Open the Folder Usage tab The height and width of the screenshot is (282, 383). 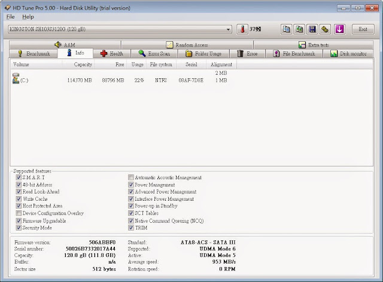tap(203, 53)
